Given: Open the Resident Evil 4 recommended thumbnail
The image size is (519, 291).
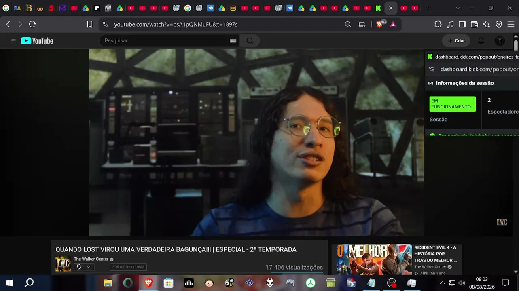Looking at the screenshot, I should pyautogui.click(x=372, y=259).
